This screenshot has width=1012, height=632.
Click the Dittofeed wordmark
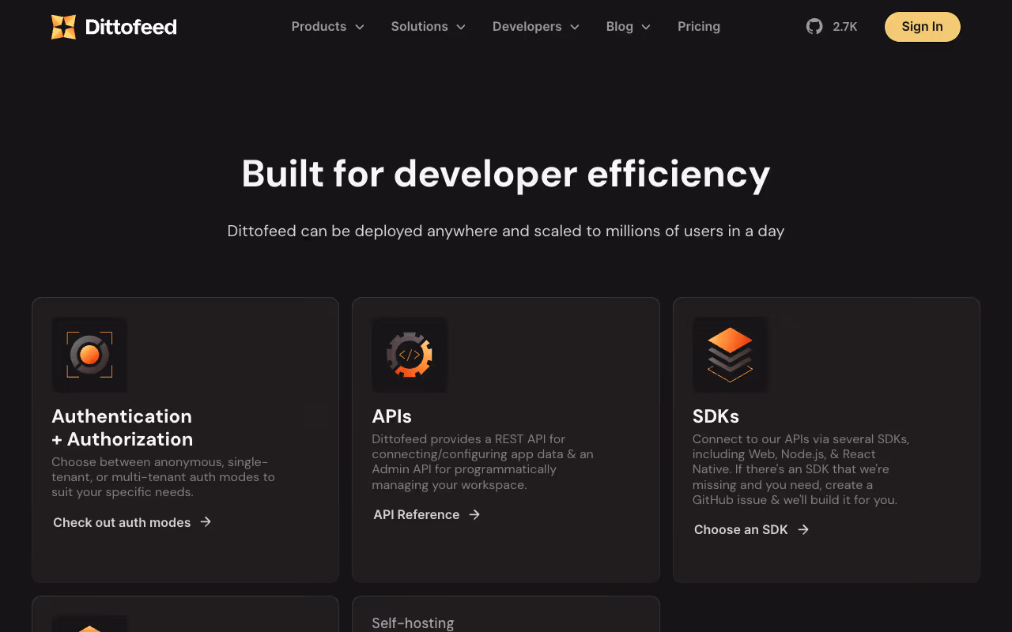pos(130,28)
